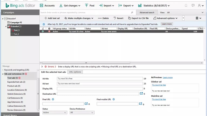207x116 pixels.
Task: Select Location Extensions (0)
Action: coord(17,90)
